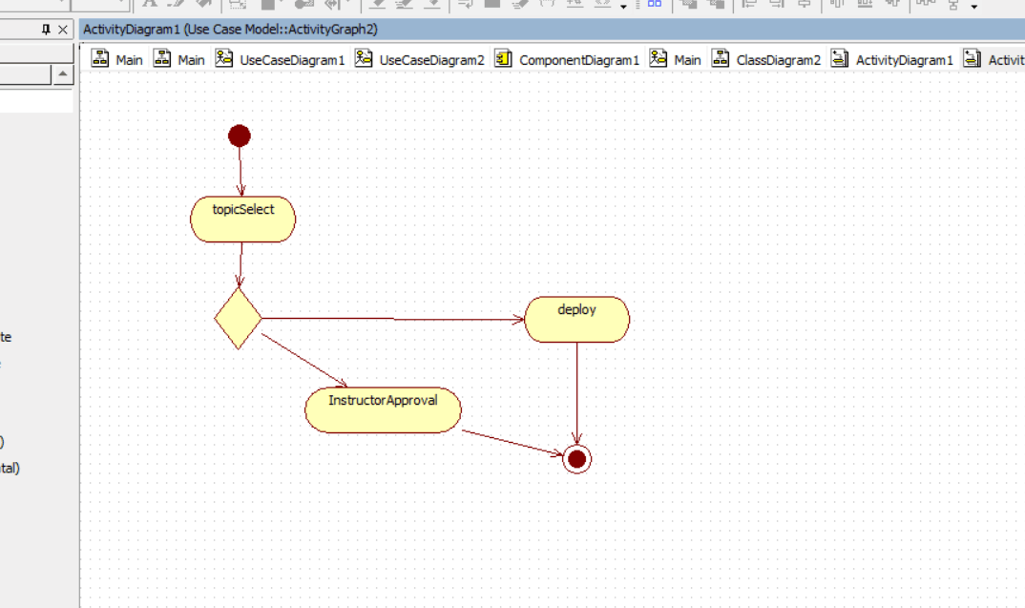The image size is (1025, 608).
Task: Open the partially visible last Activity tab
Action: click(994, 59)
